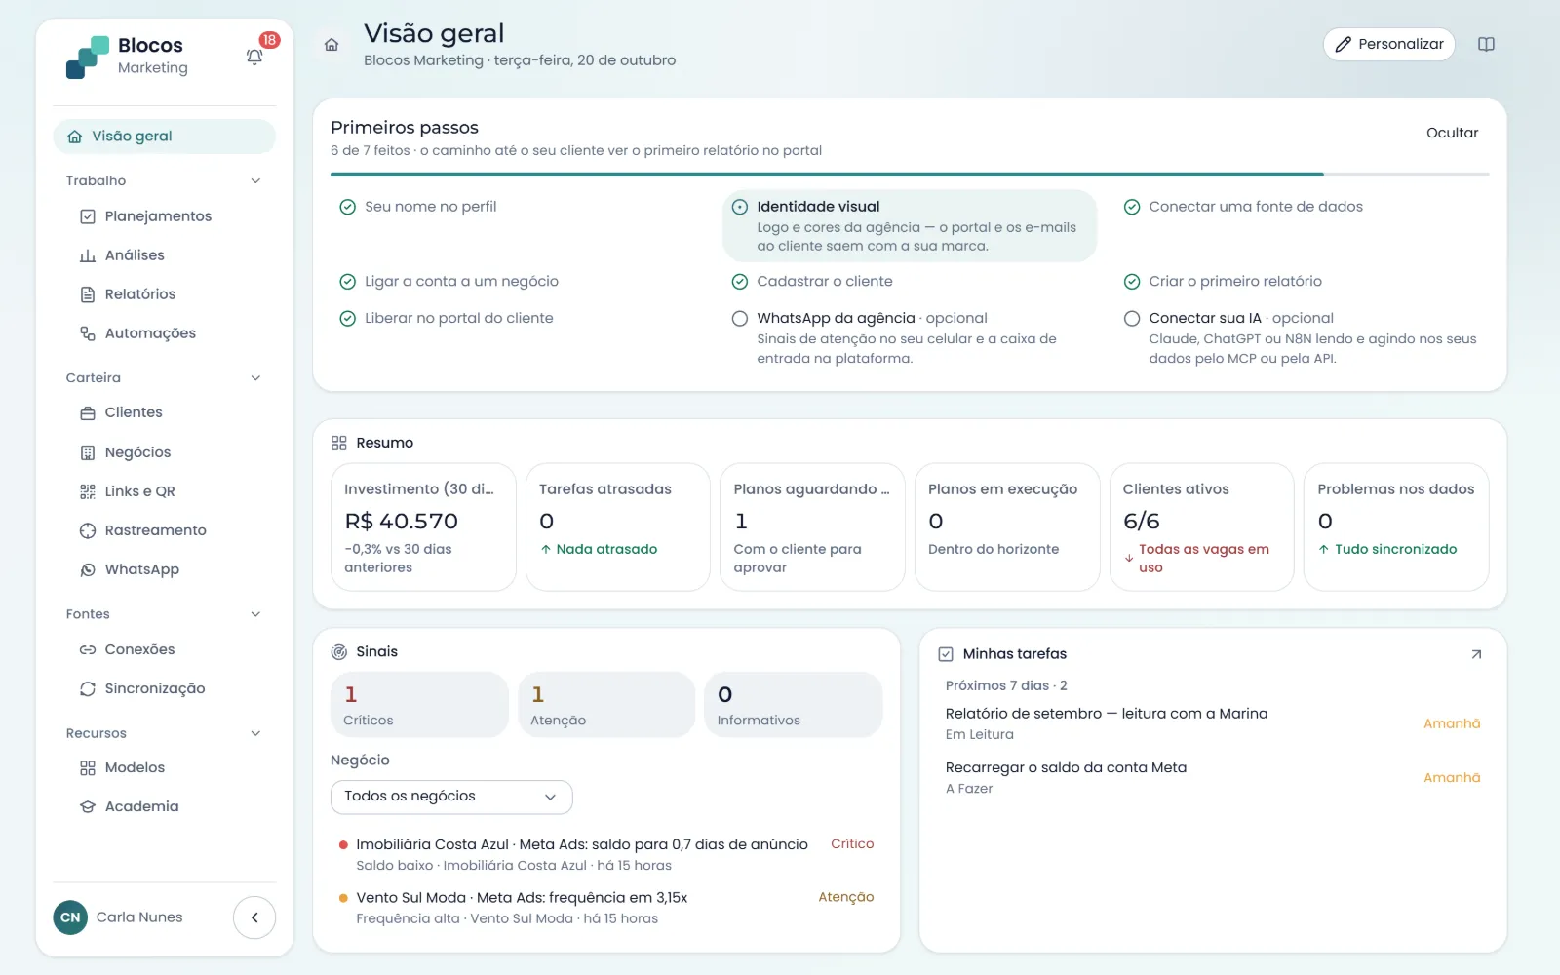1560x975 pixels.
Task: Click the Rastreamento sidebar icon
Action: coord(88,530)
